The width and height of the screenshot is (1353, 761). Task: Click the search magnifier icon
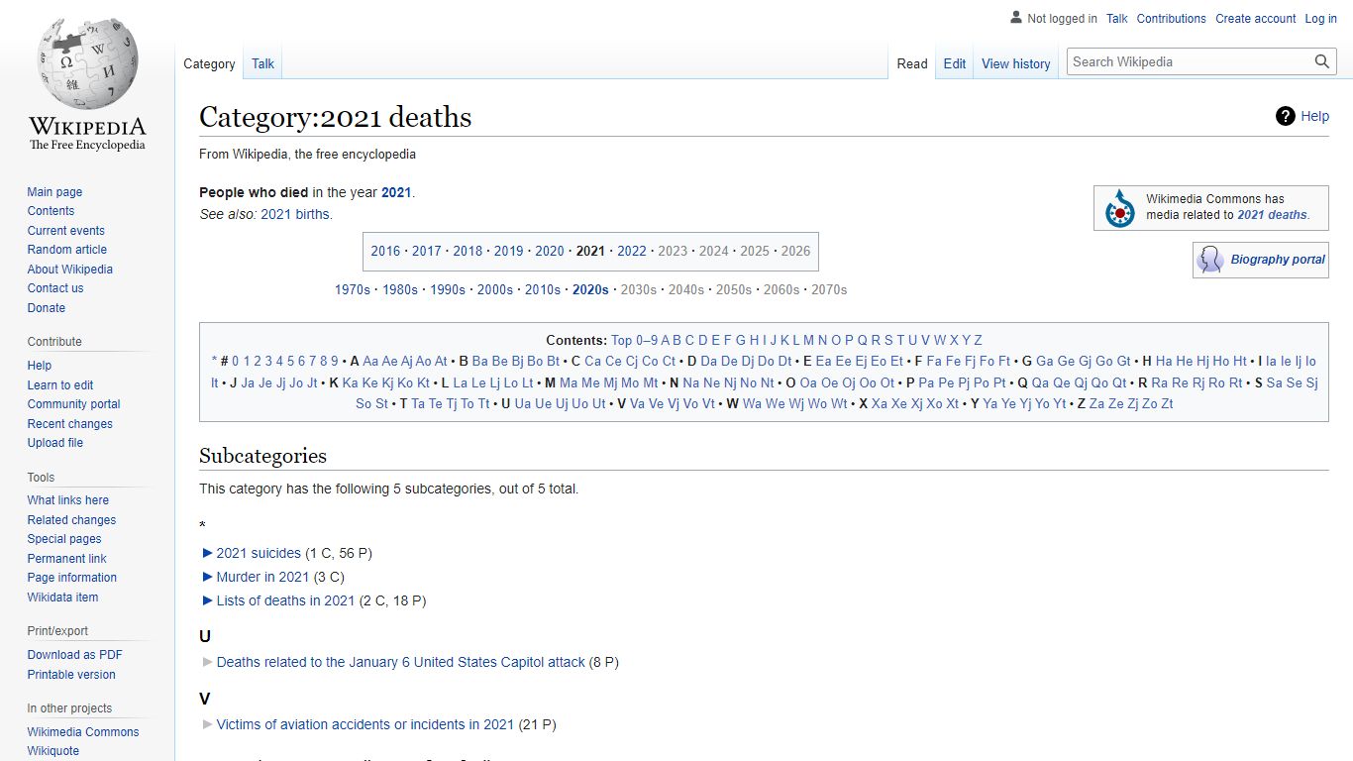(1322, 61)
